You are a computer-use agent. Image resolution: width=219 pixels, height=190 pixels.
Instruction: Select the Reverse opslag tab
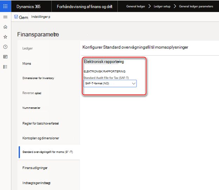pyautogui.click(x=32, y=93)
